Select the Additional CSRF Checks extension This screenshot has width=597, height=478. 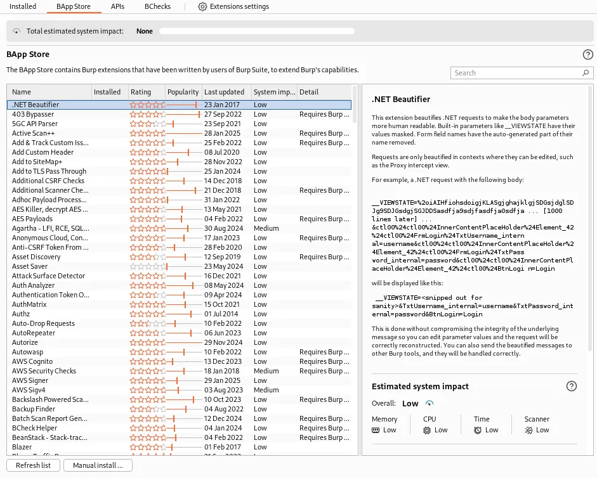point(179,181)
